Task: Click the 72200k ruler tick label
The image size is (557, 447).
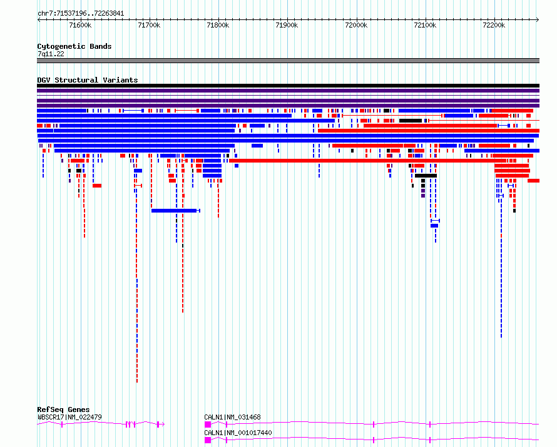Action: tap(494, 25)
